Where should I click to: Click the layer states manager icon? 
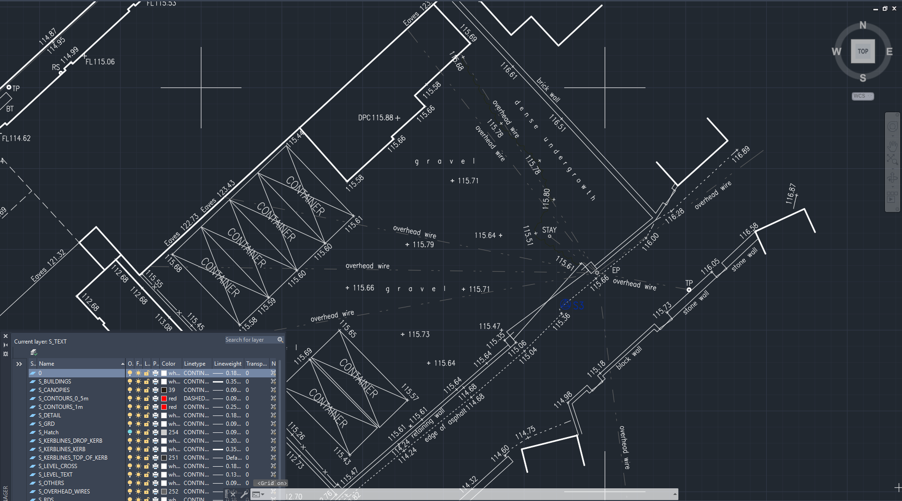click(34, 352)
